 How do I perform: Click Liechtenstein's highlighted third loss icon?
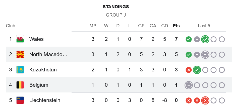pyautogui.click(x=205, y=100)
